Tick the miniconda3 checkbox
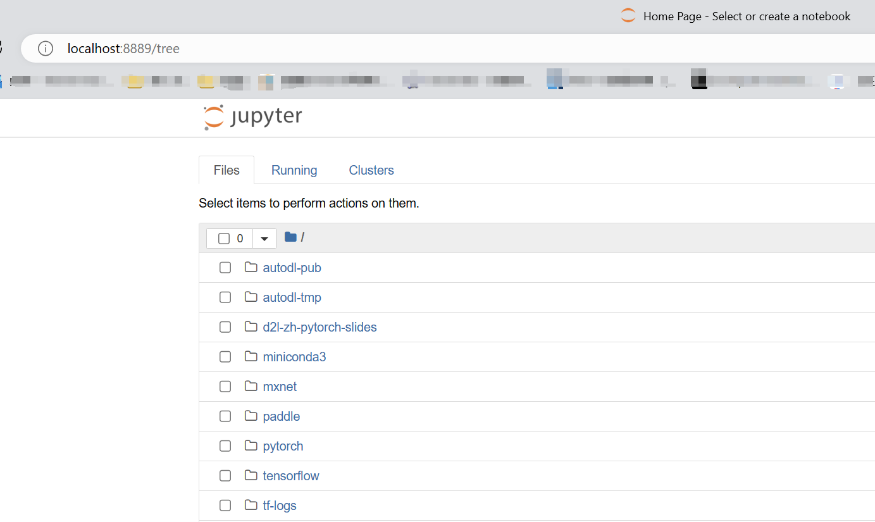 (x=225, y=357)
